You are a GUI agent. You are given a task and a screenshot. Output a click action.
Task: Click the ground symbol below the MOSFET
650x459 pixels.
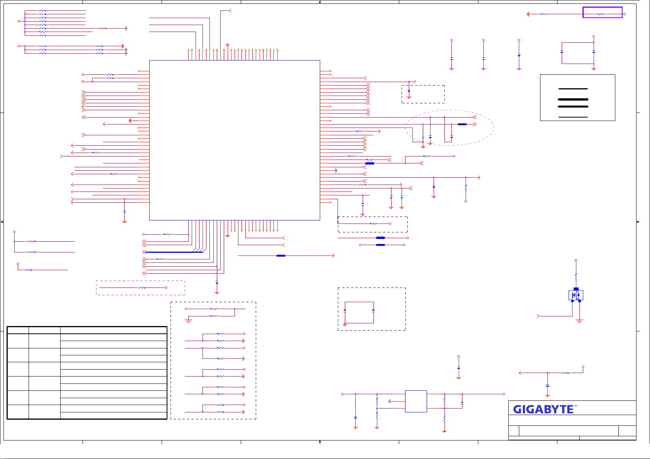[579, 320]
